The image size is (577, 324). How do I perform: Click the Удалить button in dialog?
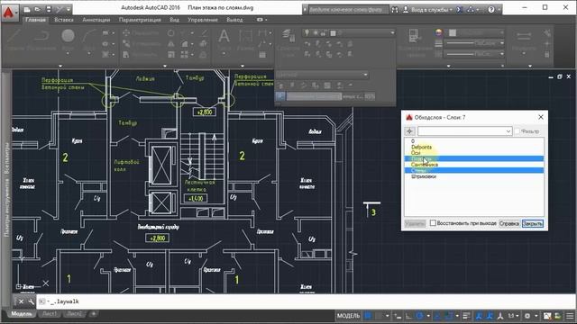(415, 223)
